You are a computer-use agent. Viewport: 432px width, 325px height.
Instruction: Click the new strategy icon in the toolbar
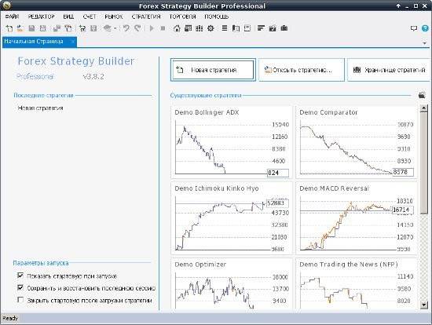point(9,28)
